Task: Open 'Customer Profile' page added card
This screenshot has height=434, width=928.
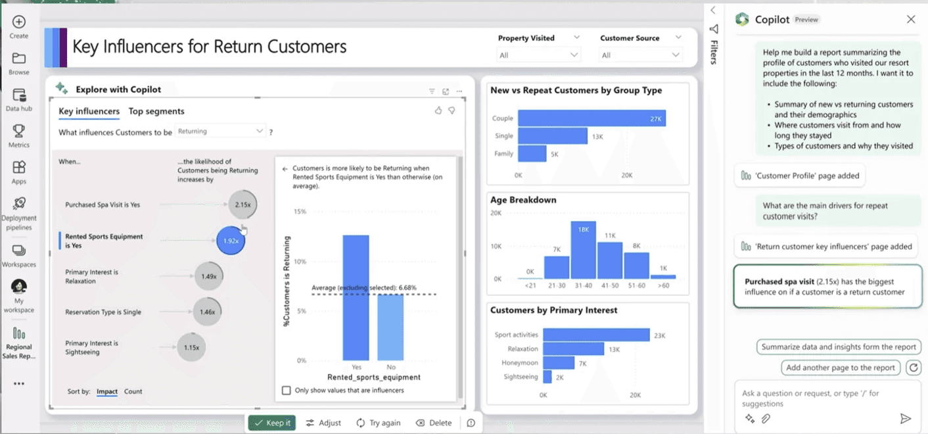Action: 800,176
